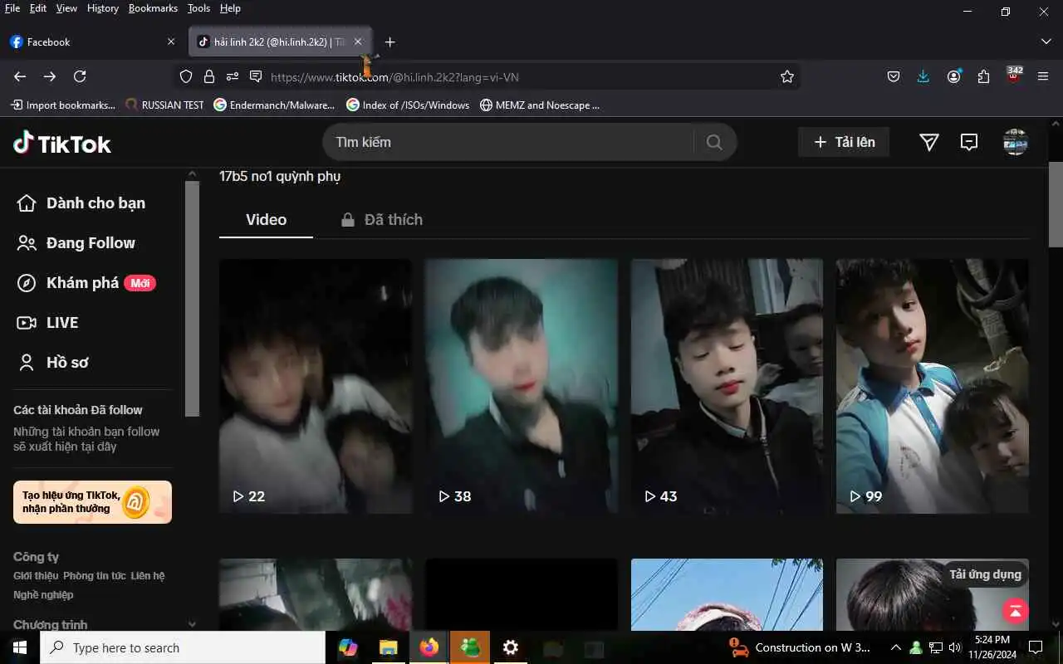
Task: Click the site padlock icon
Action: point(209,76)
